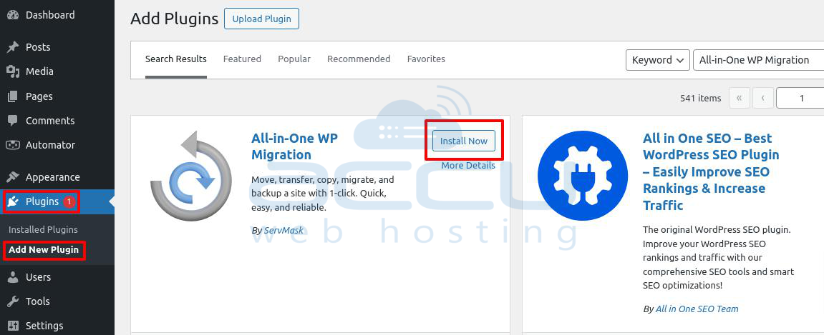Screen dimensions: 824x335
Task: Click the Automator robot icon
Action: click(x=13, y=145)
